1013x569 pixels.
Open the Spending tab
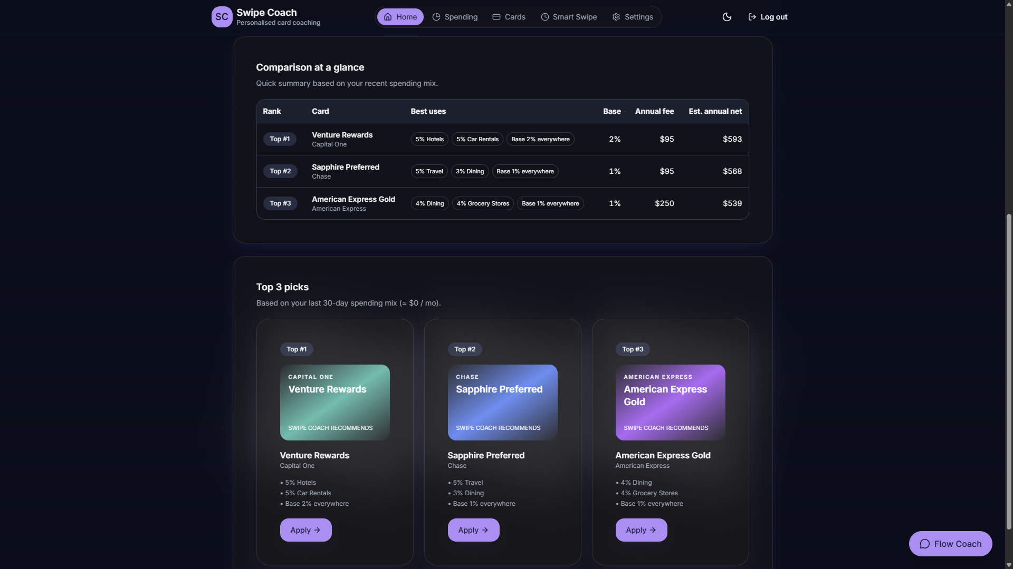pos(455,17)
